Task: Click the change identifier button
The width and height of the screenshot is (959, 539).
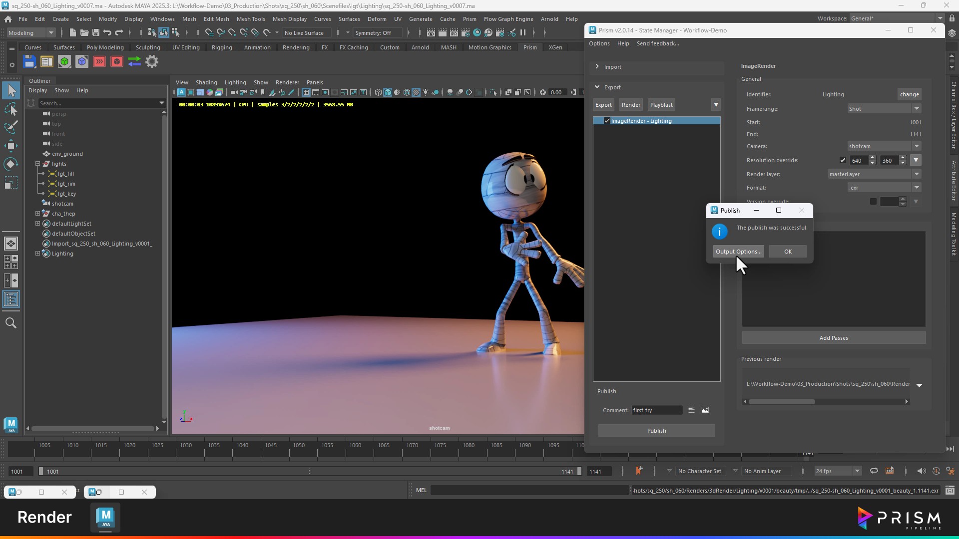Action: (x=909, y=94)
